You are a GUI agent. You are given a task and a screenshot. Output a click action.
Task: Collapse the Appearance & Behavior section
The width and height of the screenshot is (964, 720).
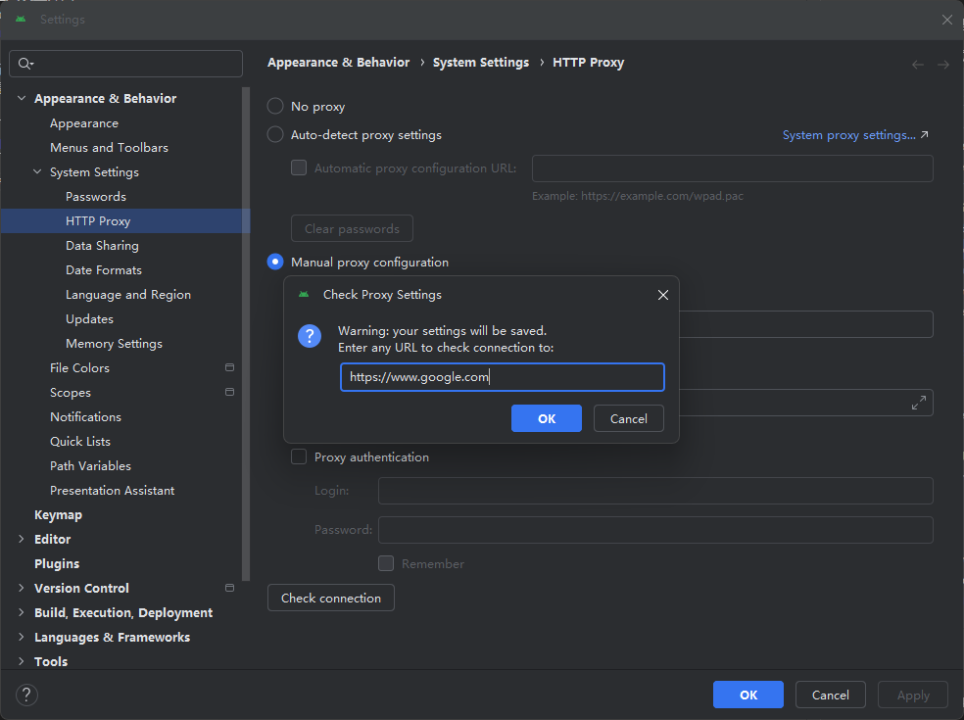[22, 99]
